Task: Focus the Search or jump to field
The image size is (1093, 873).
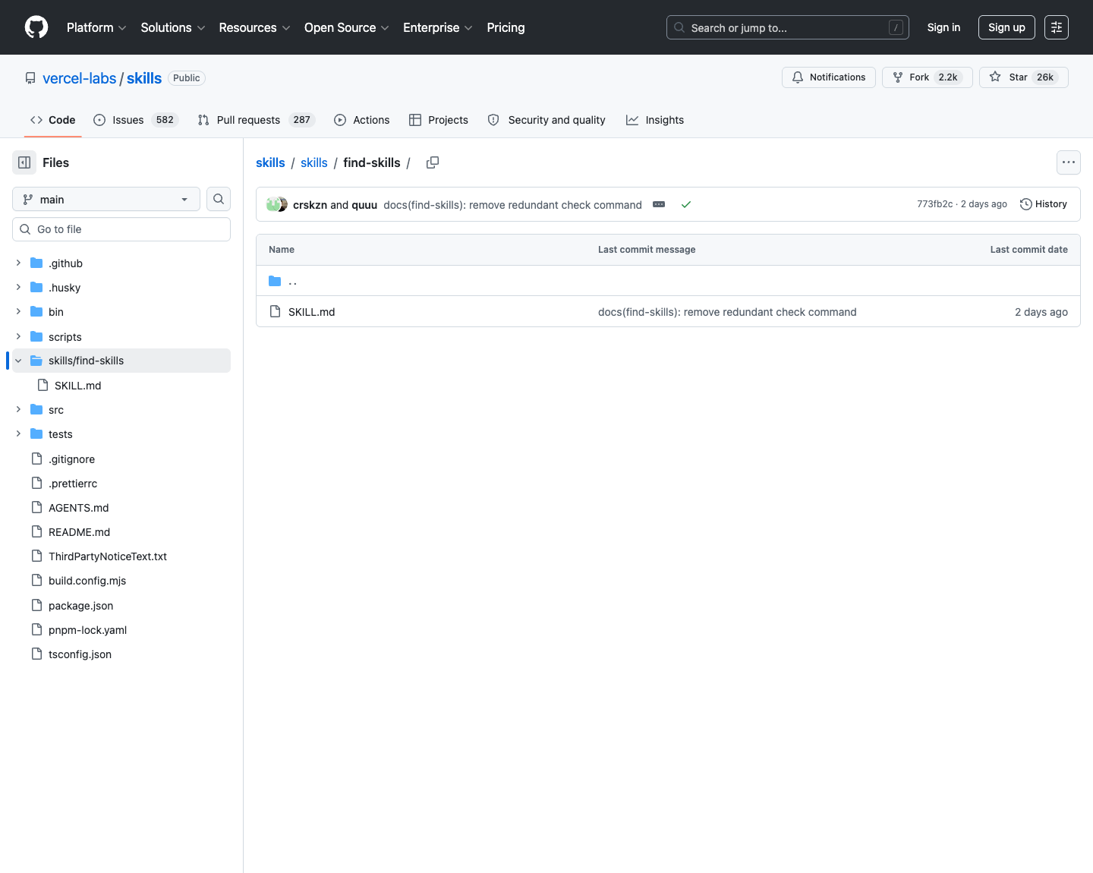Action: click(787, 27)
